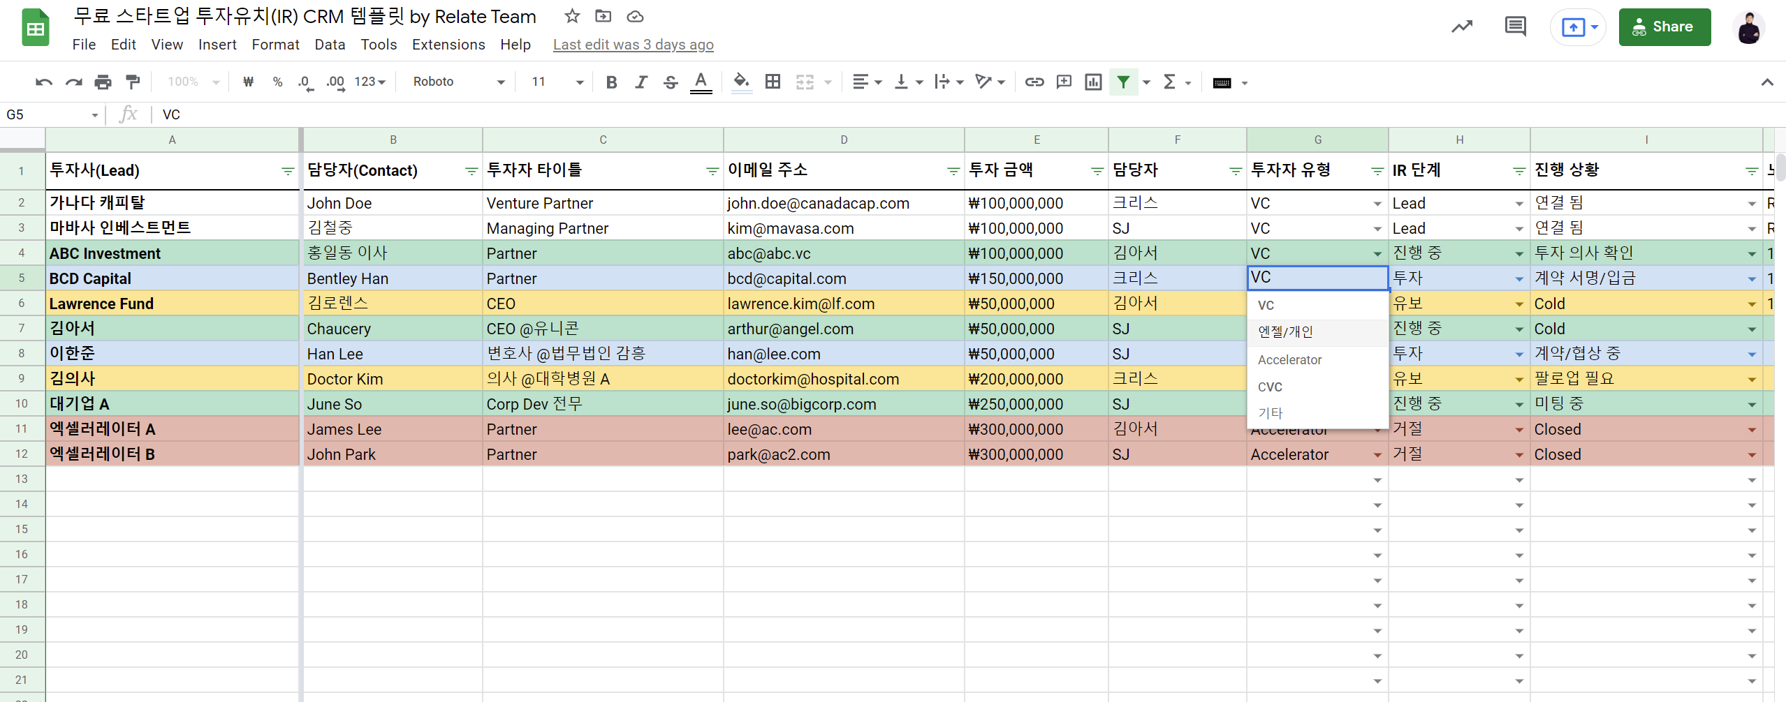Viewport: 1786px width, 702px height.
Task: Toggle the filter button in toolbar
Action: [x=1123, y=82]
